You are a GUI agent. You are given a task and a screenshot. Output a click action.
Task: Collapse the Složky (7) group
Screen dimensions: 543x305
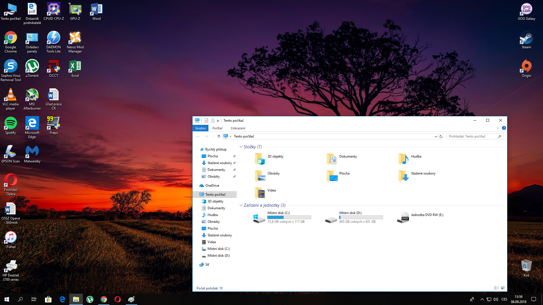pyautogui.click(x=241, y=147)
